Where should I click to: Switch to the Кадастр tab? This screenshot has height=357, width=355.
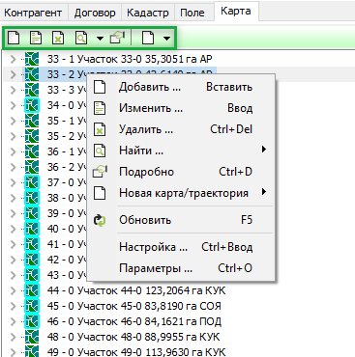148,13
